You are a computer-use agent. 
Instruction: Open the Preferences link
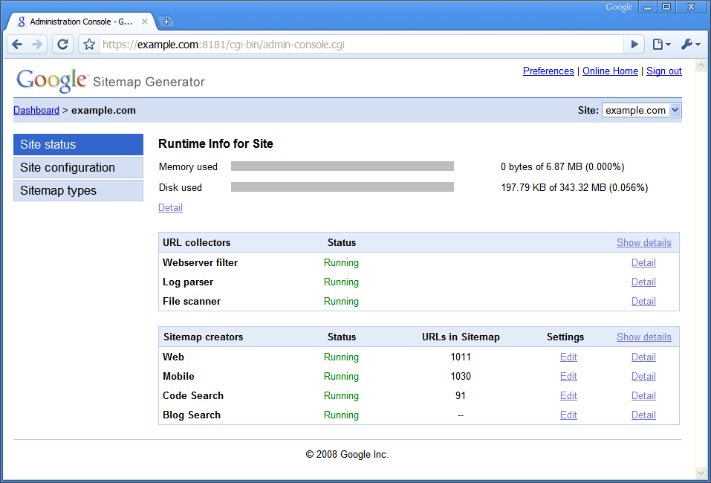(548, 71)
